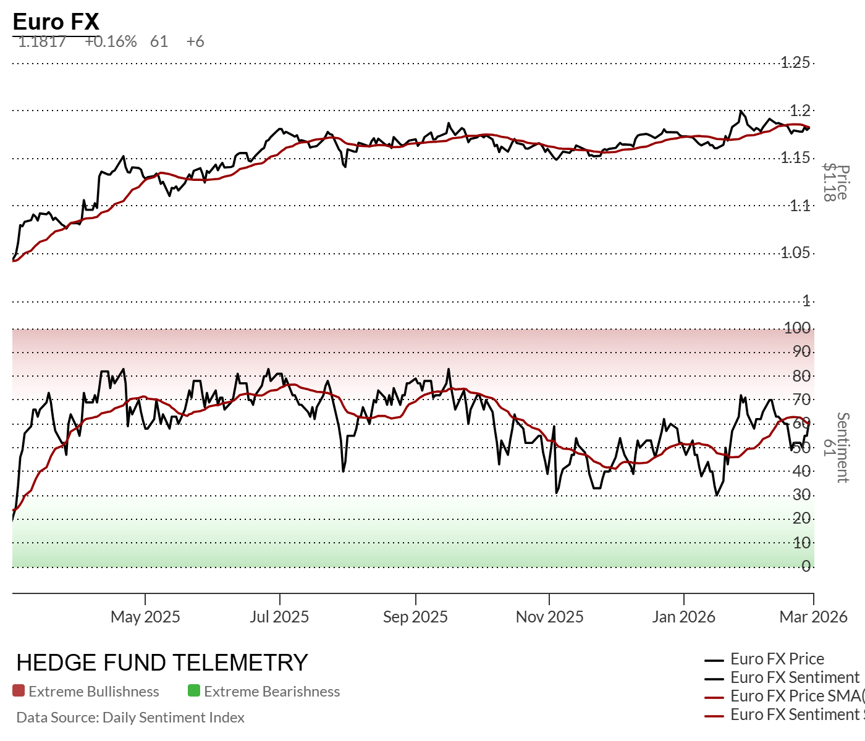Screen dimensions: 865x741
Task: Toggle the Euro FX Price SMA legend entry
Action: click(797, 696)
